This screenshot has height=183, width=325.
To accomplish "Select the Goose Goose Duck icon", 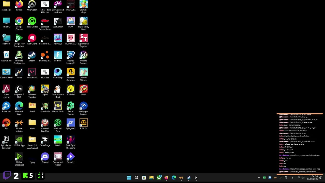I will 58,91.
